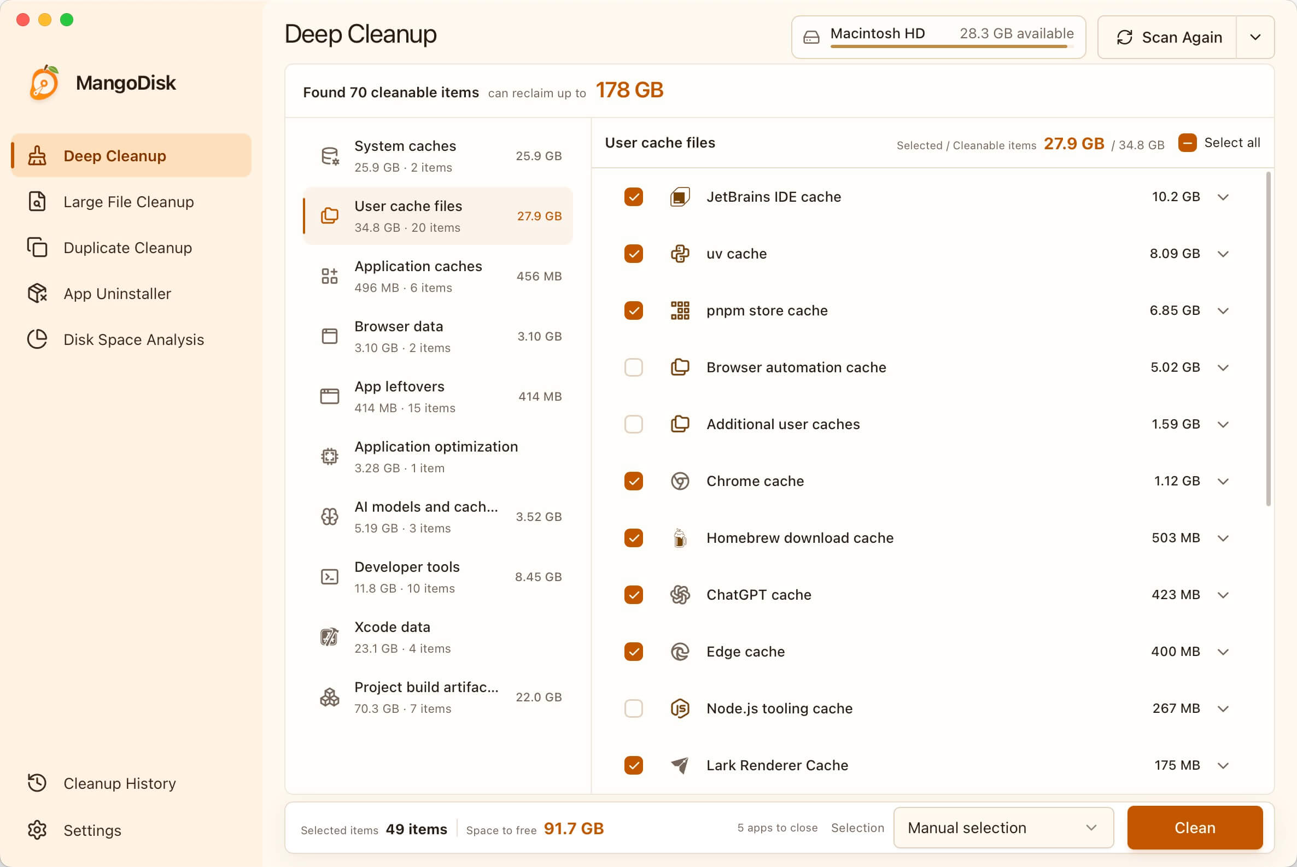
Task: Select the System caches category
Action: [x=438, y=156]
